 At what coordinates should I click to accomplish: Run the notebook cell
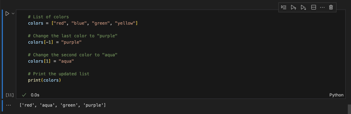coord(7,13)
